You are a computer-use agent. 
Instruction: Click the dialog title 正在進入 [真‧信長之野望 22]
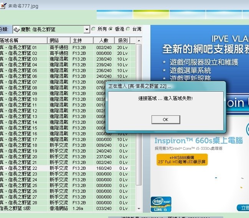click(140, 86)
